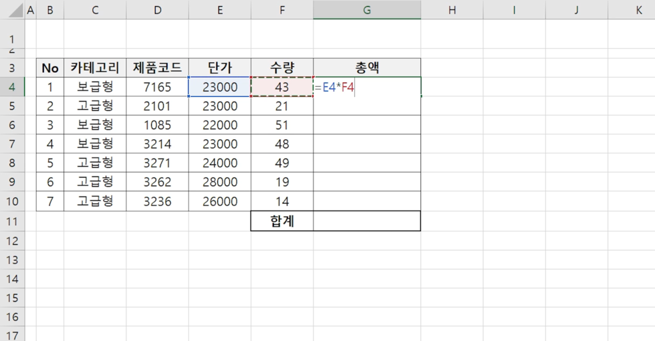Select the row 17 header
655x341 pixels.
12,334
